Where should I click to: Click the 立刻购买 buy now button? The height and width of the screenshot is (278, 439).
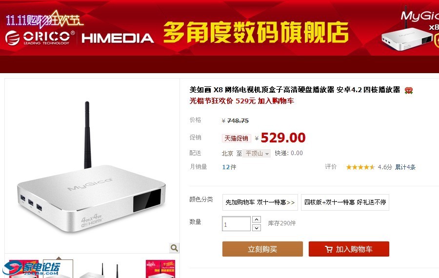[x=262, y=249]
